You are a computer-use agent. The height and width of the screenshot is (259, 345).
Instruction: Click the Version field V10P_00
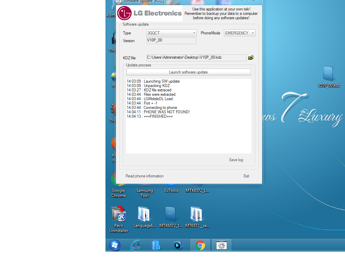(x=171, y=40)
